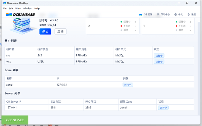Click the 租户列表 section heading
Image resolution: width=202 pixels, height=126 pixels.
[11, 41]
